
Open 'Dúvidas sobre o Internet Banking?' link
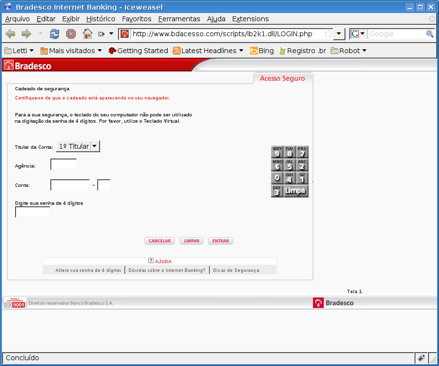tap(167, 270)
